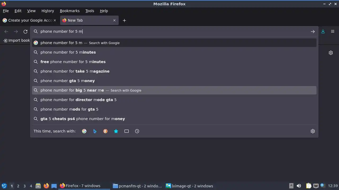Search this time with Bing
The height and width of the screenshot is (190, 339).
pos(95,131)
